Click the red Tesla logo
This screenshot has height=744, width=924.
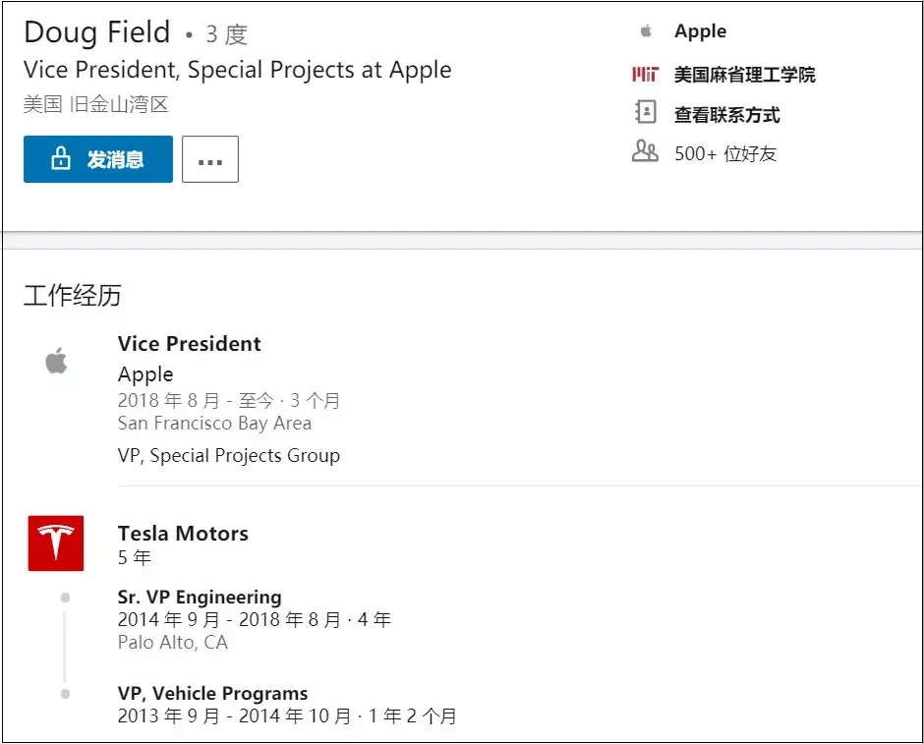point(56,543)
